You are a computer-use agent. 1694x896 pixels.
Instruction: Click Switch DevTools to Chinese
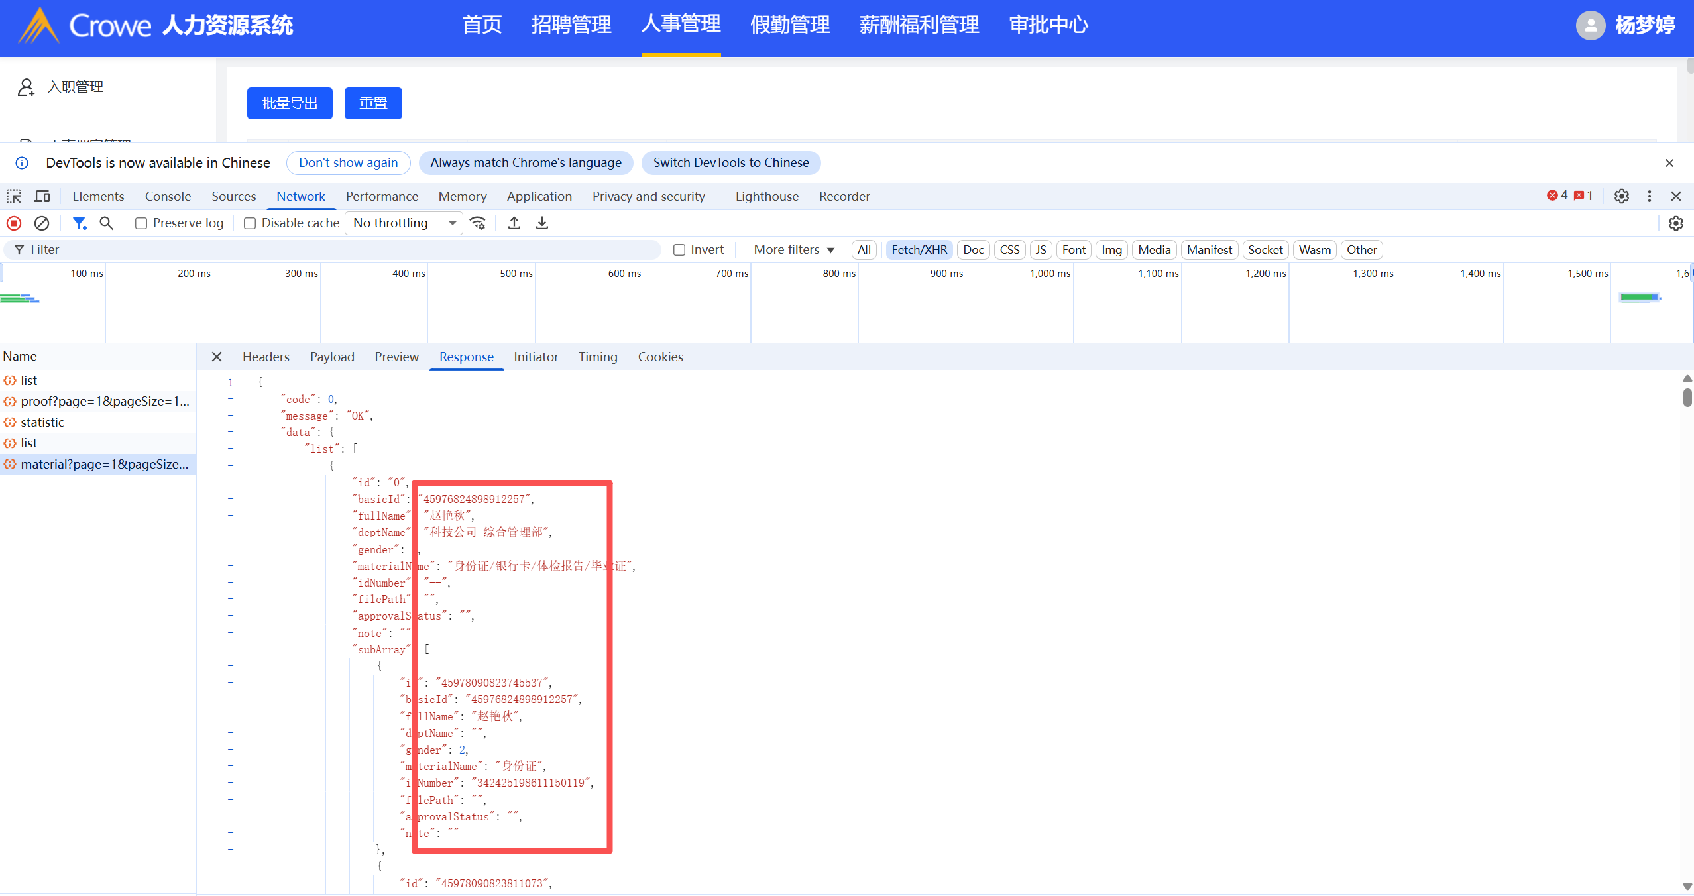[x=730, y=163]
